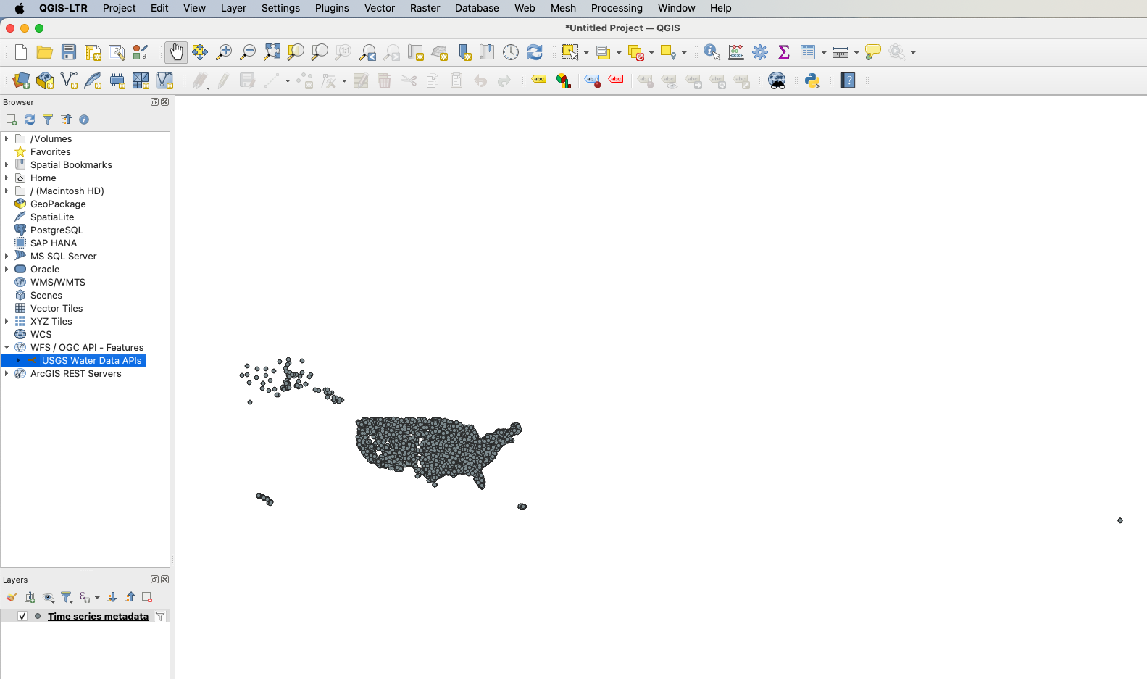This screenshot has width=1147, height=679.
Task: Open the New Print Layout tool
Action: pos(93,52)
